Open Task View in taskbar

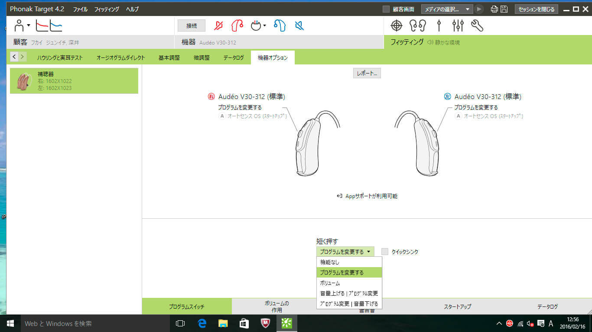click(180, 323)
